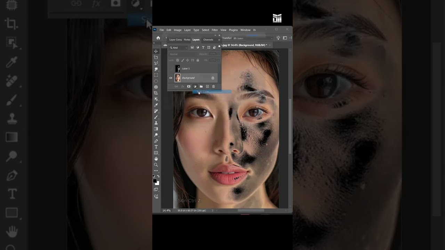Screen dimensions: 445x250
Task: Open the Layers panel hamburger menu
Action: [x=219, y=40]
